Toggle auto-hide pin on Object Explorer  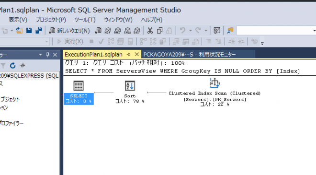[x=47, y=55]
